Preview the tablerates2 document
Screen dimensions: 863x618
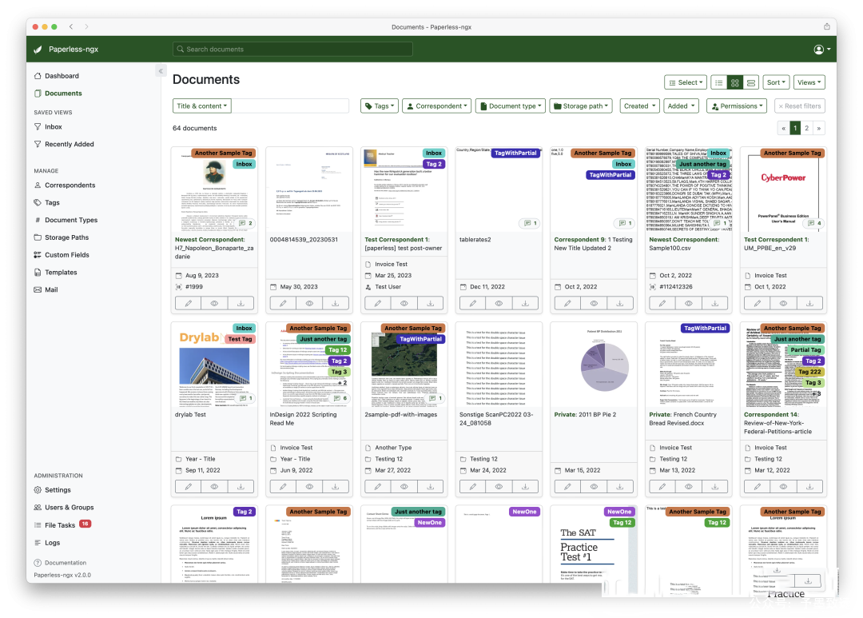pos(499,304)
